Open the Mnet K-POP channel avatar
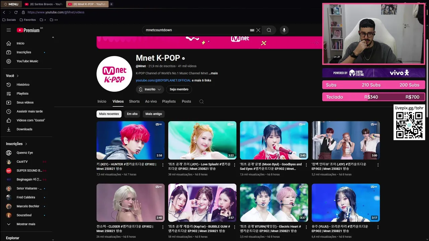429x241 pixels. click(114, 74)
